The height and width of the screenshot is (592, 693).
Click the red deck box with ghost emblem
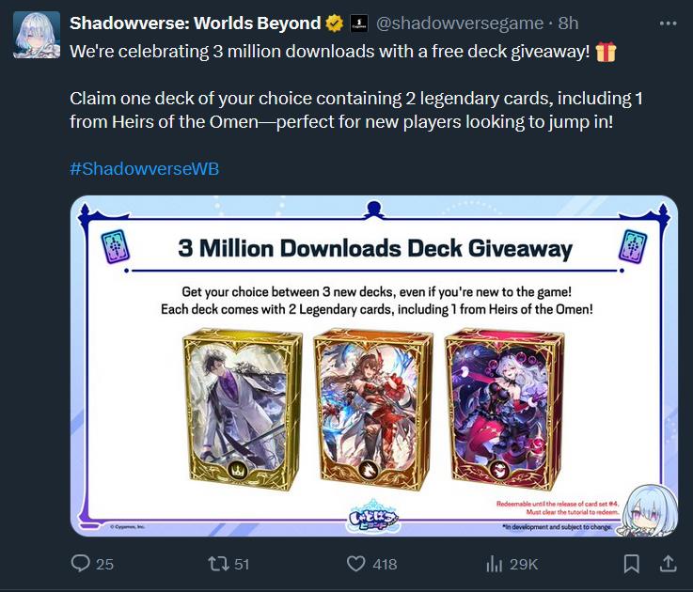pos(504,409)
